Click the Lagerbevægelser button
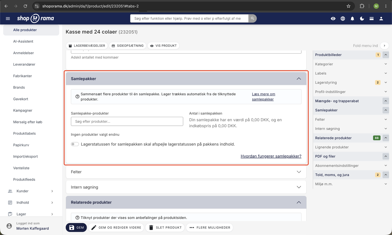Viewport: 392px width, 235px height. [x=87, y=46]
